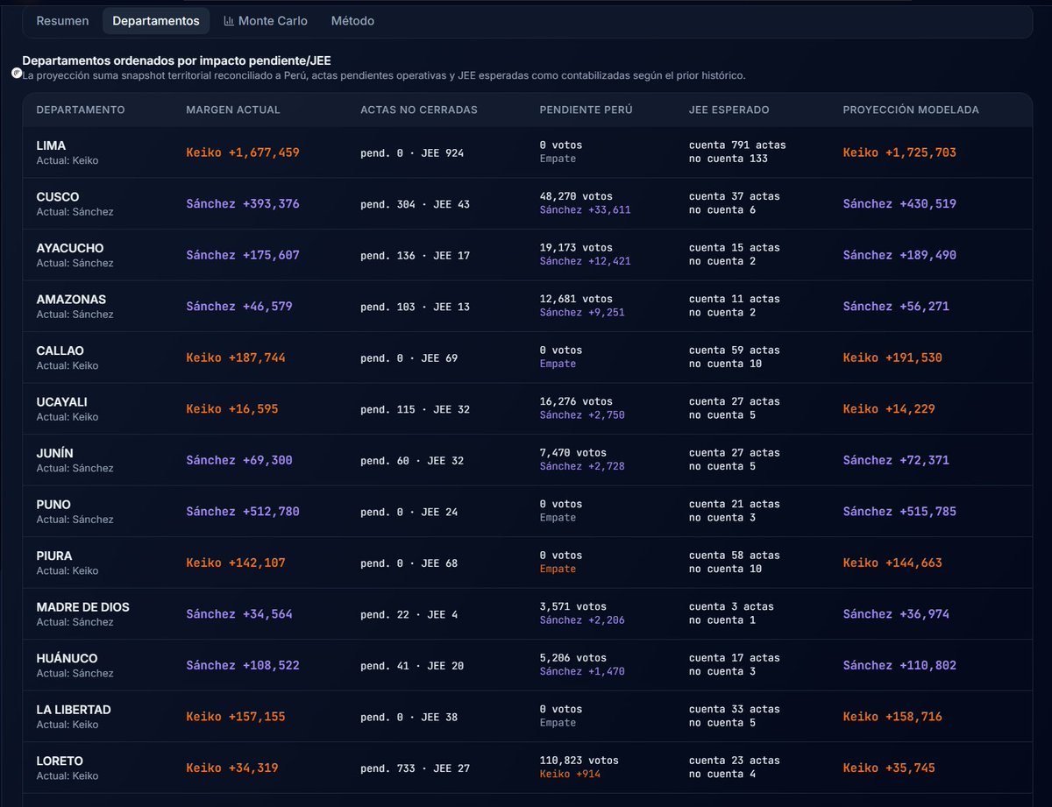Select the LIMA department row name

[x=51, y=145]
